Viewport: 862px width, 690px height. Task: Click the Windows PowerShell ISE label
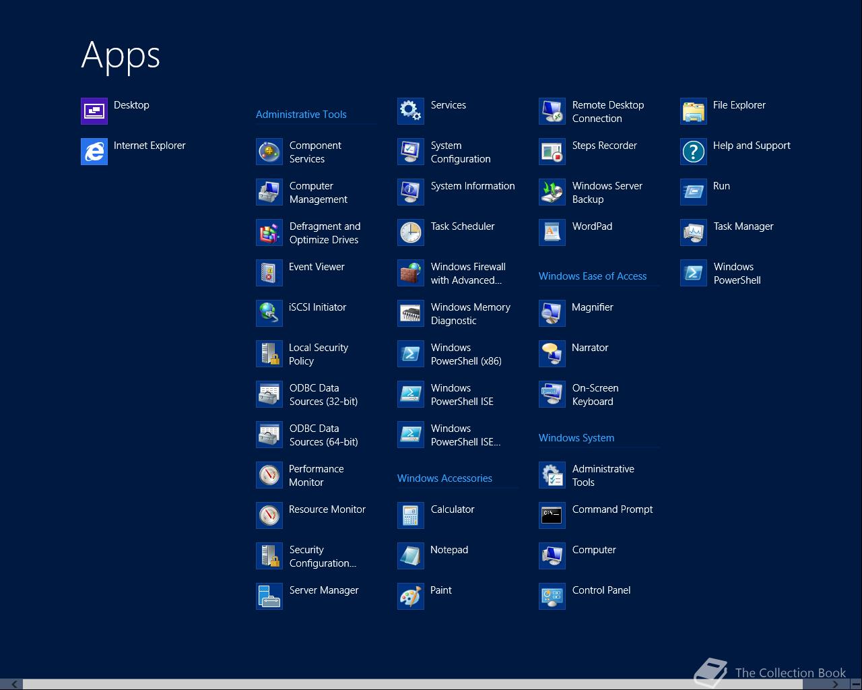[x=462, y=395]
